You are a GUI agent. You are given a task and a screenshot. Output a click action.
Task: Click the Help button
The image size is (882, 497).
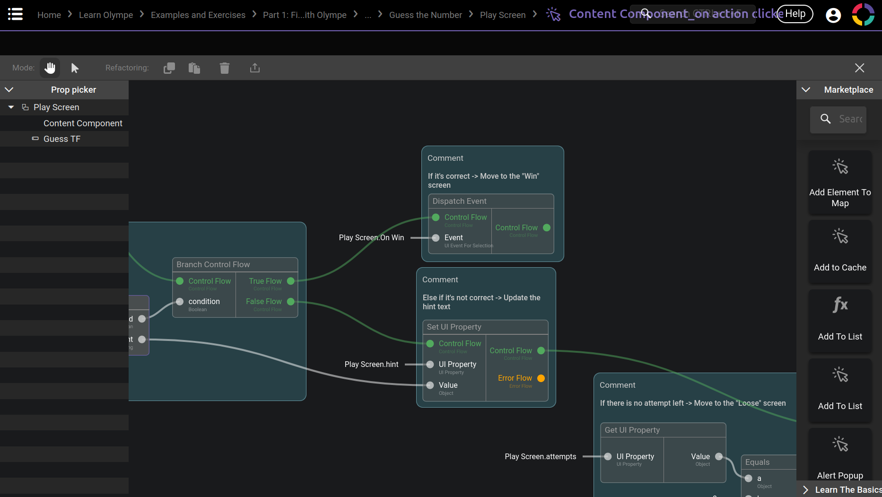[x=795, y=14]
